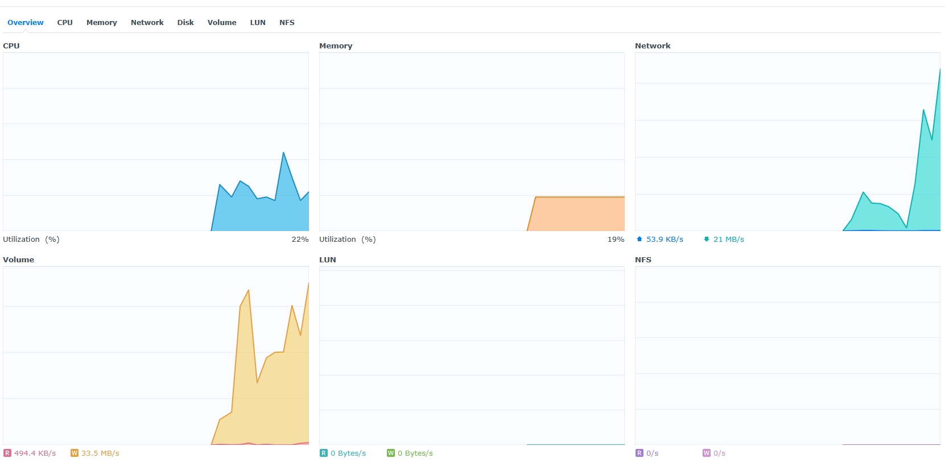Image resolution: width=945 pixels, height=462 pixels.
Task: Click the network upload arrow icon
Action: (639, 240)
